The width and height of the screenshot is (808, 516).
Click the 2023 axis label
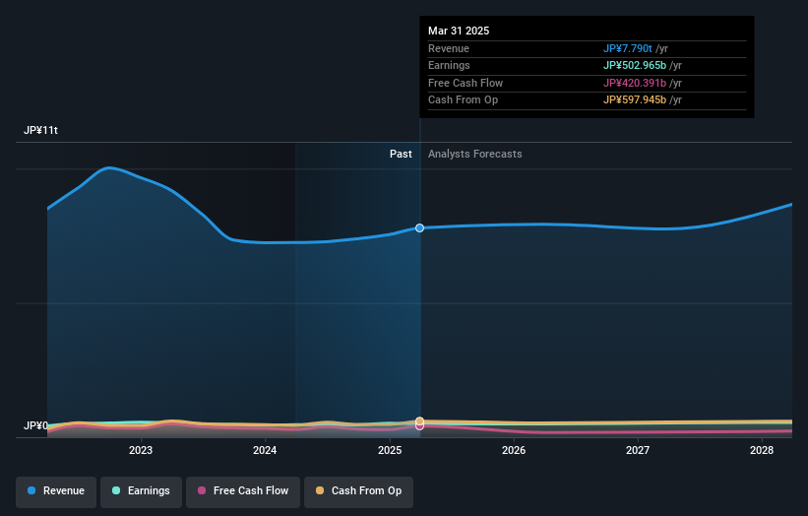141,450
